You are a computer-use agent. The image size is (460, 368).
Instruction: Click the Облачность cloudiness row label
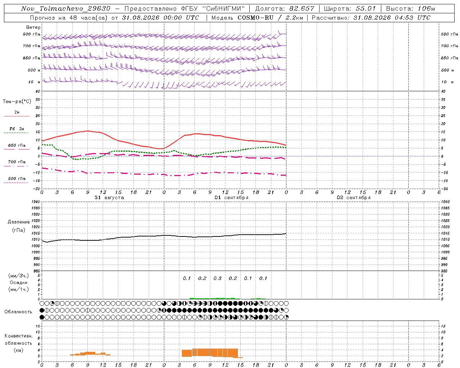click(18, 312)
